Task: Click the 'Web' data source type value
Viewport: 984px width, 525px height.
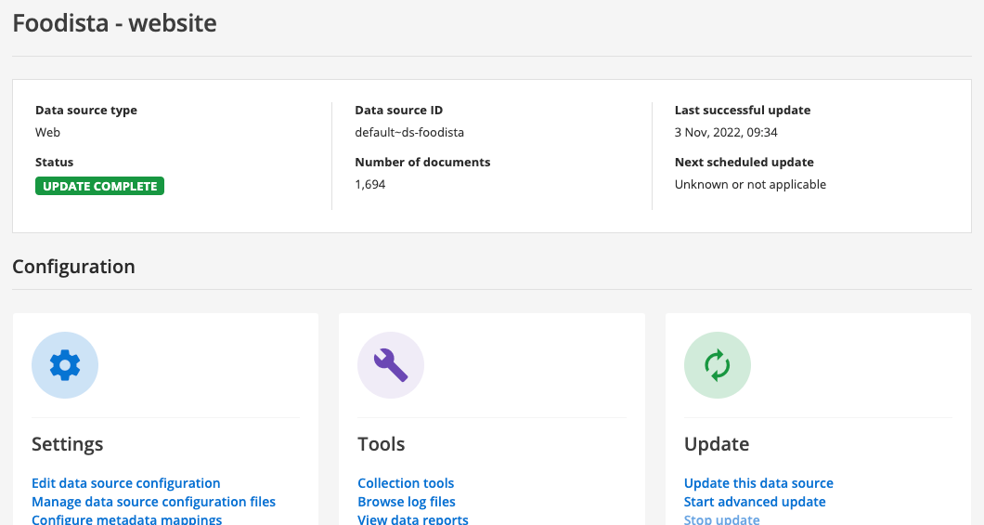Action: (47, 133)
